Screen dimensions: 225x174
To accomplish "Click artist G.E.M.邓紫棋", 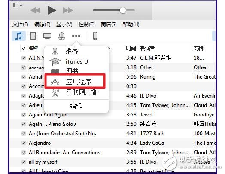I will pos(155,58).
